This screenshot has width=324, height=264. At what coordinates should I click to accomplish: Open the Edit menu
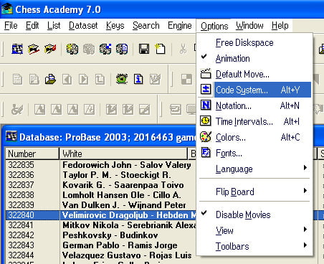tap(32, 25)
